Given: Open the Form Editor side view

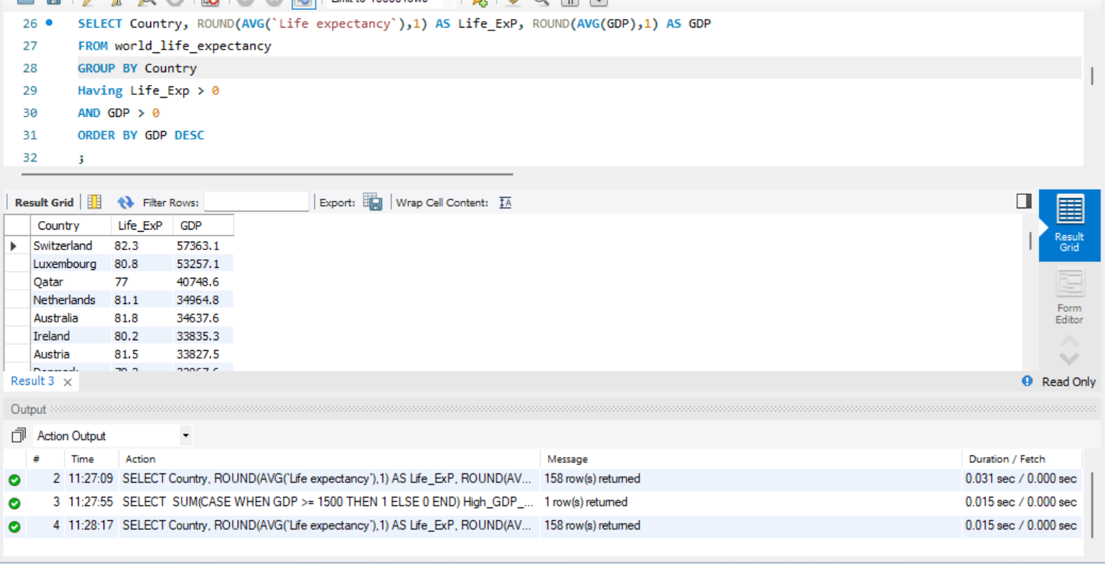Looking at the screenshot, I should point(1069,298).
